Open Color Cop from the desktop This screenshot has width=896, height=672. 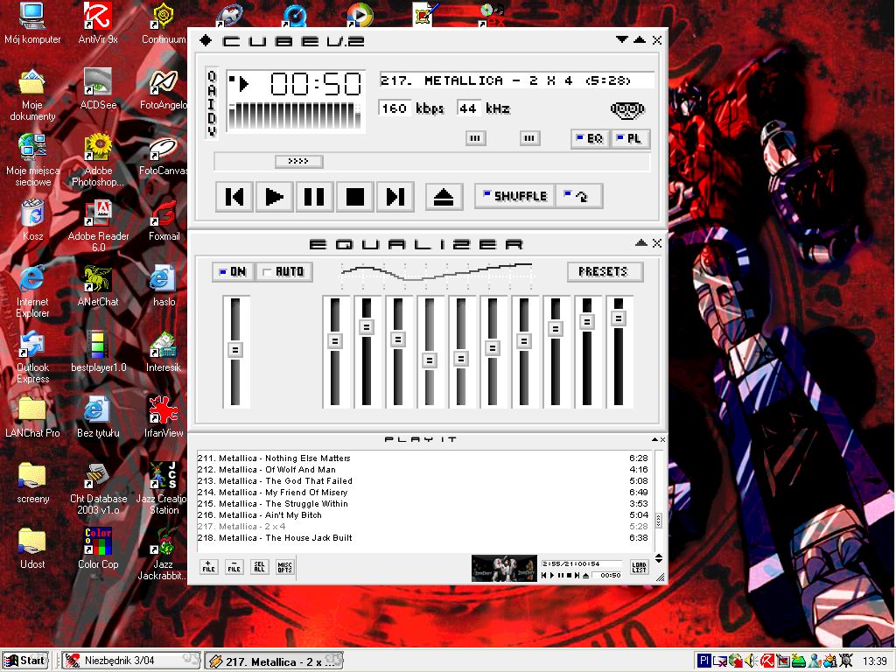[x=98, y=547]
